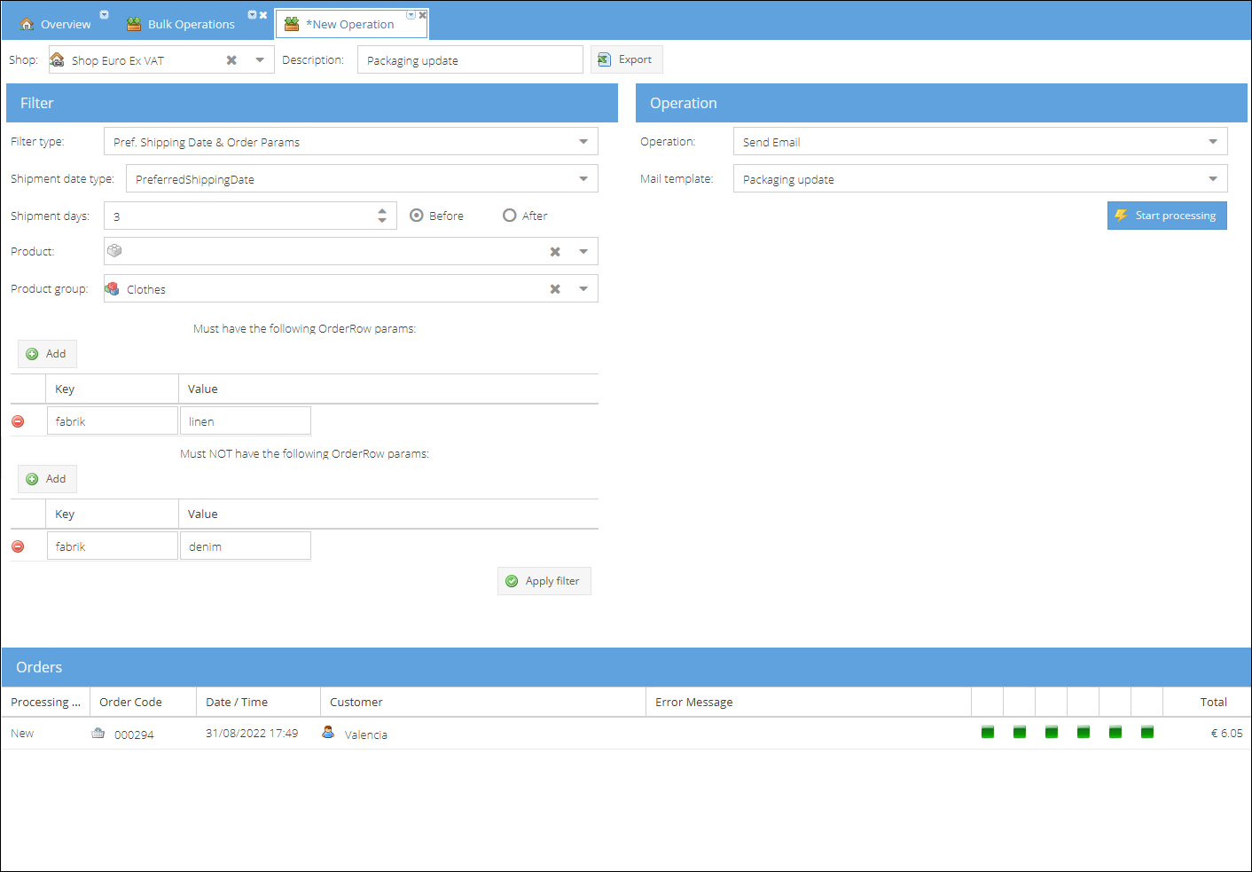
Task: Select the After radio button
Action: (x=510, y=216)
